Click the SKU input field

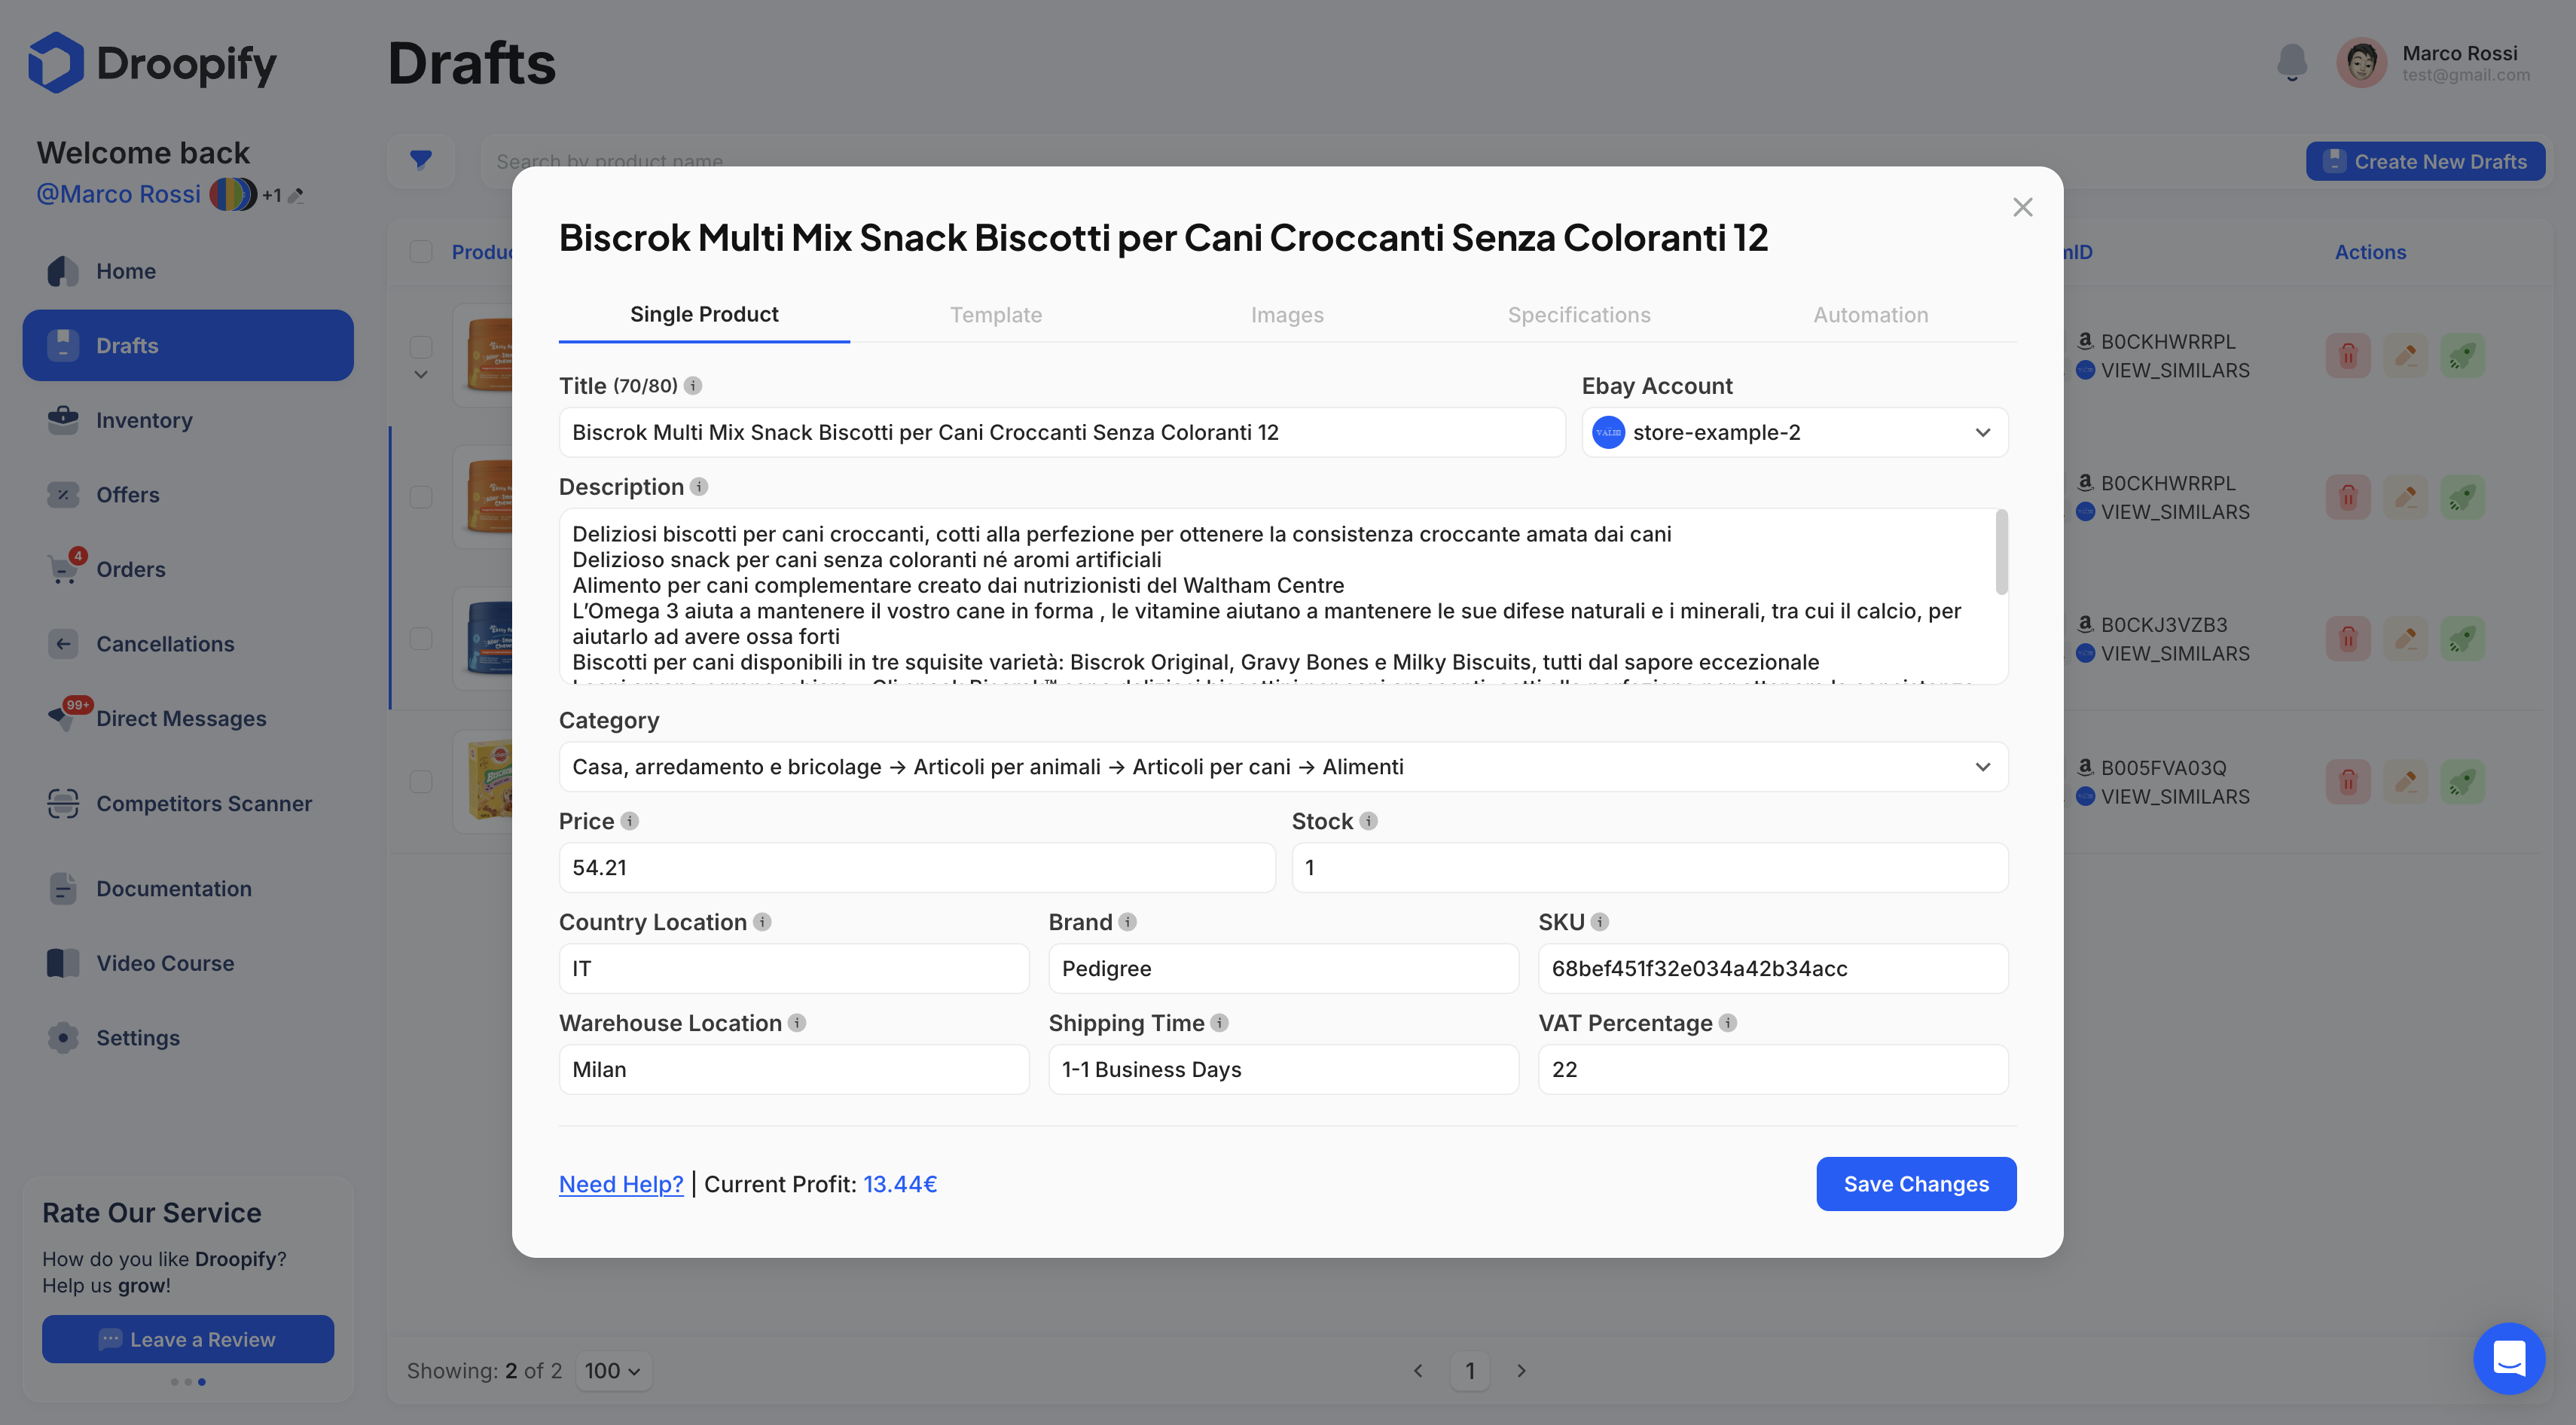[x=1772, y=968]
